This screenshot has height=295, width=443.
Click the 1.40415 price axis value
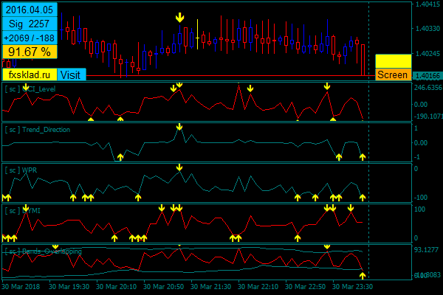(x=427, y=4)
